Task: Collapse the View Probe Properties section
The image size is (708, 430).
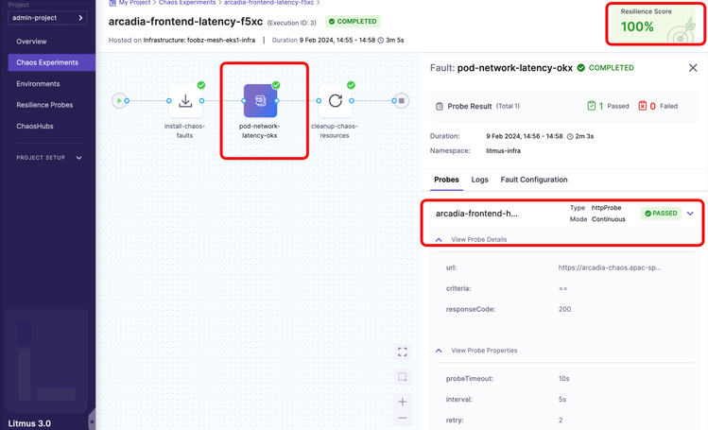Action: tap(440, 351)
